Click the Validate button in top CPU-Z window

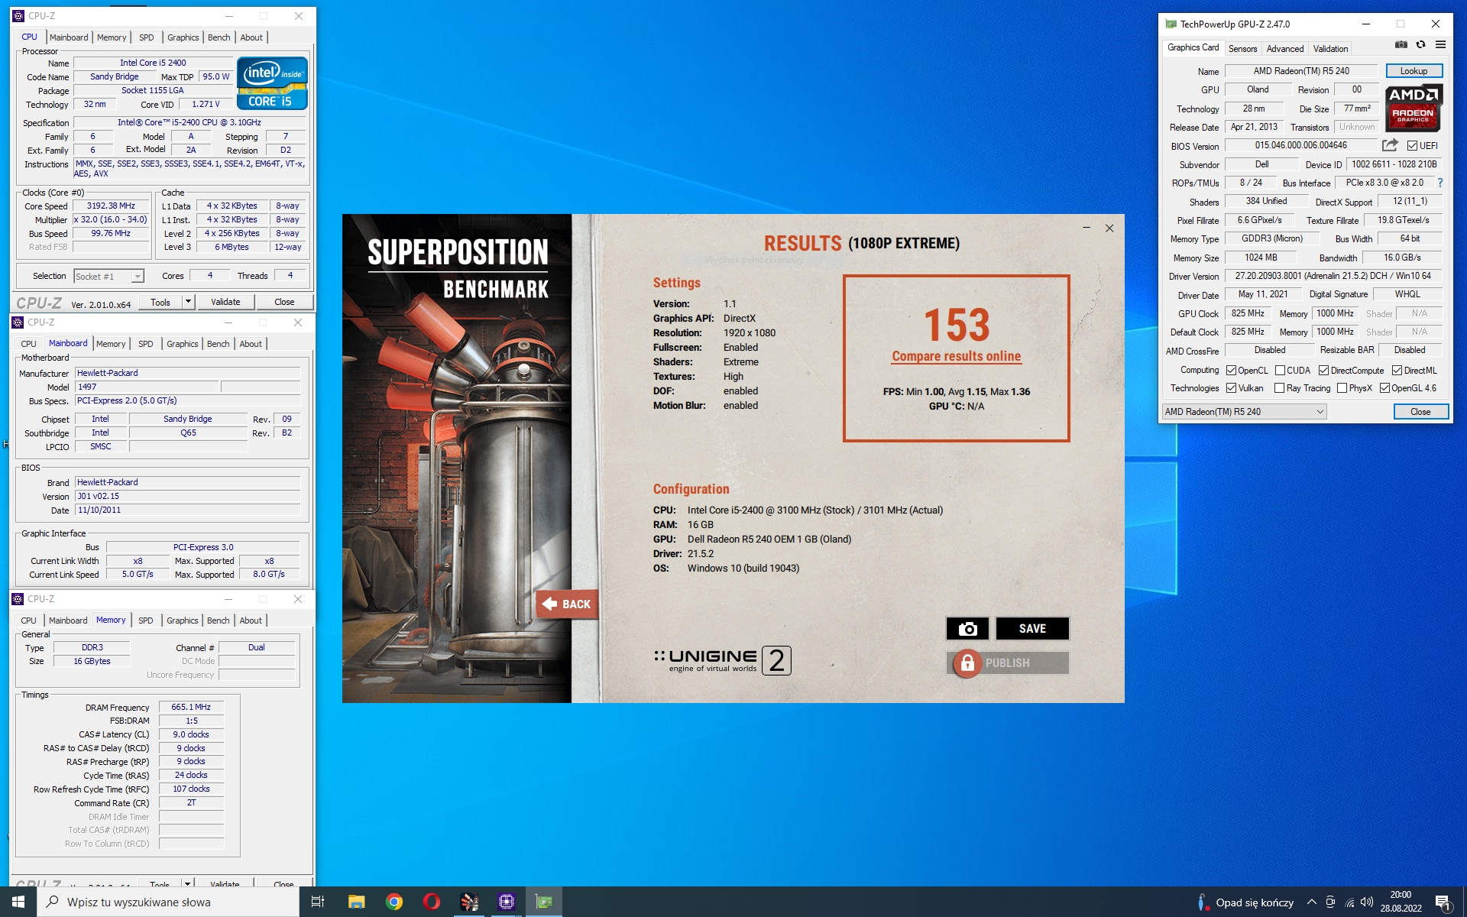tap(225, 302)
